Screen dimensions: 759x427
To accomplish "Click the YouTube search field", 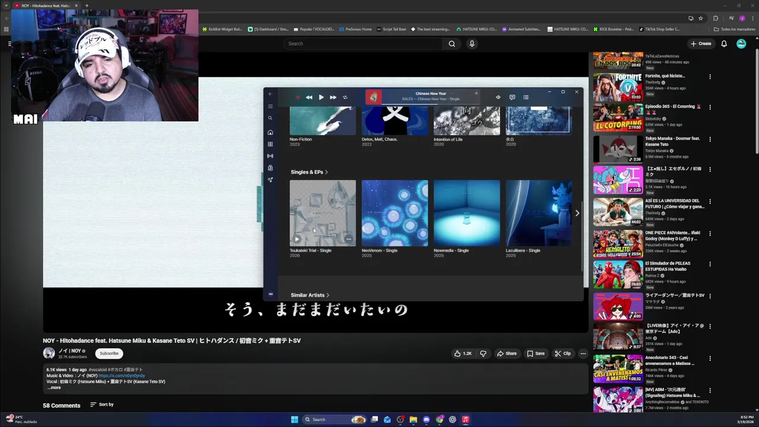I will coord(363,43).
